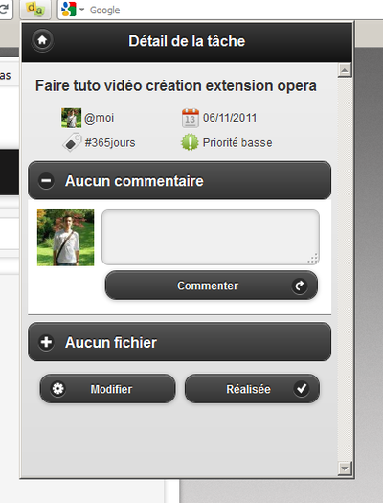383x503 pixels.
Task: Click the scrollbar down arrow
Action: [x=345, y=469]
